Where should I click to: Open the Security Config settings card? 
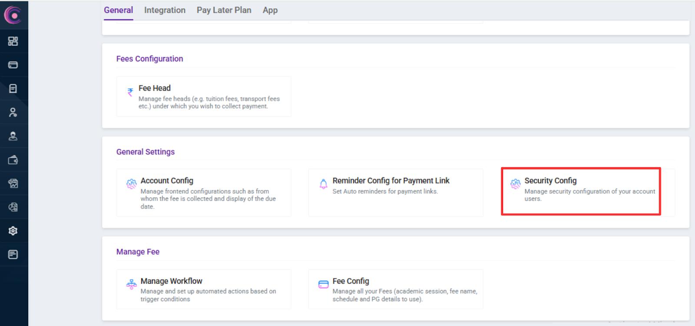click(x=581, y=191)
